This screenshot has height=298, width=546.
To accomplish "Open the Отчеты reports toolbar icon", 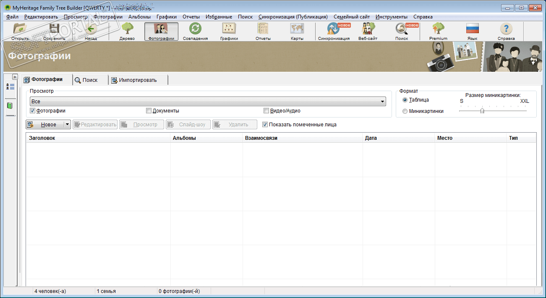I will [263, 31].
